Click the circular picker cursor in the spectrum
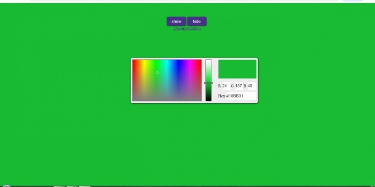 [157, 72]
